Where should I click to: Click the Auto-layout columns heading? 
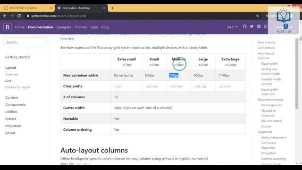tap(94, 150)
